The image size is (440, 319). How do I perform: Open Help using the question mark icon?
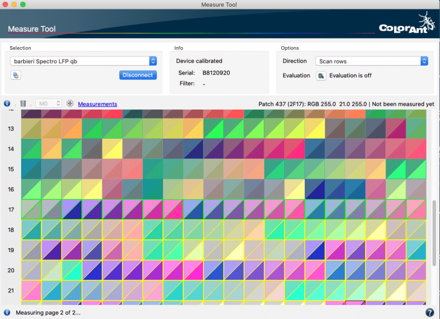pos(430,312)
